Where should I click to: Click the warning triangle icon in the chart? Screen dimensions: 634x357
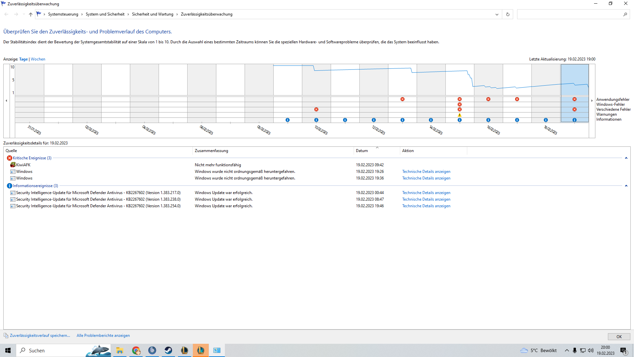click(x=459, y=115)
